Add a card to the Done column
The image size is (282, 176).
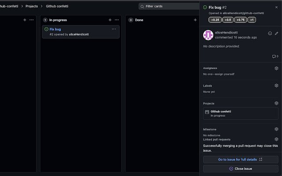[195, 20]
